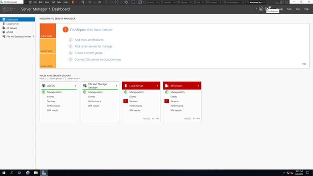The width and height of the screenshot is (313, 176).
Task: Select All Servers in the sidebar
Action: (12, 28)
